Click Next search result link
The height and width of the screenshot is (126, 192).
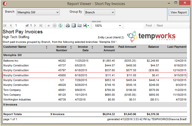160,26
